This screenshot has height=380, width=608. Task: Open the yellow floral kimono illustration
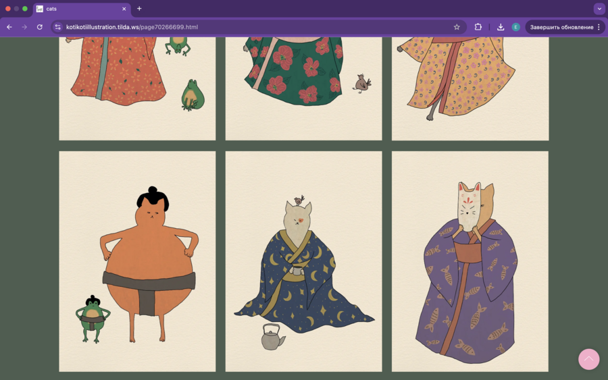click(470, 88)
